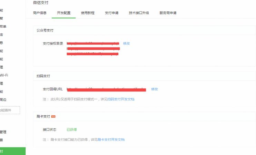
Task: Click 修改 next to 支付回调URL
Action: (155, 89)
